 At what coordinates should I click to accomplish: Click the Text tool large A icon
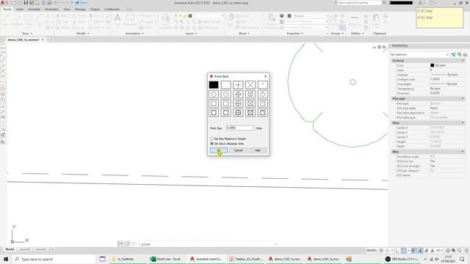(117, 18)
